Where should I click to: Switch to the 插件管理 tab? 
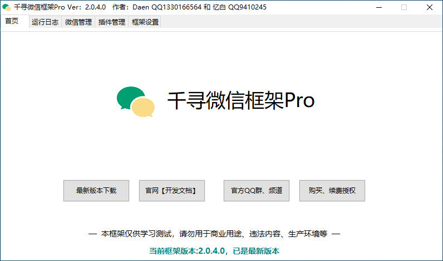[112, 22]
